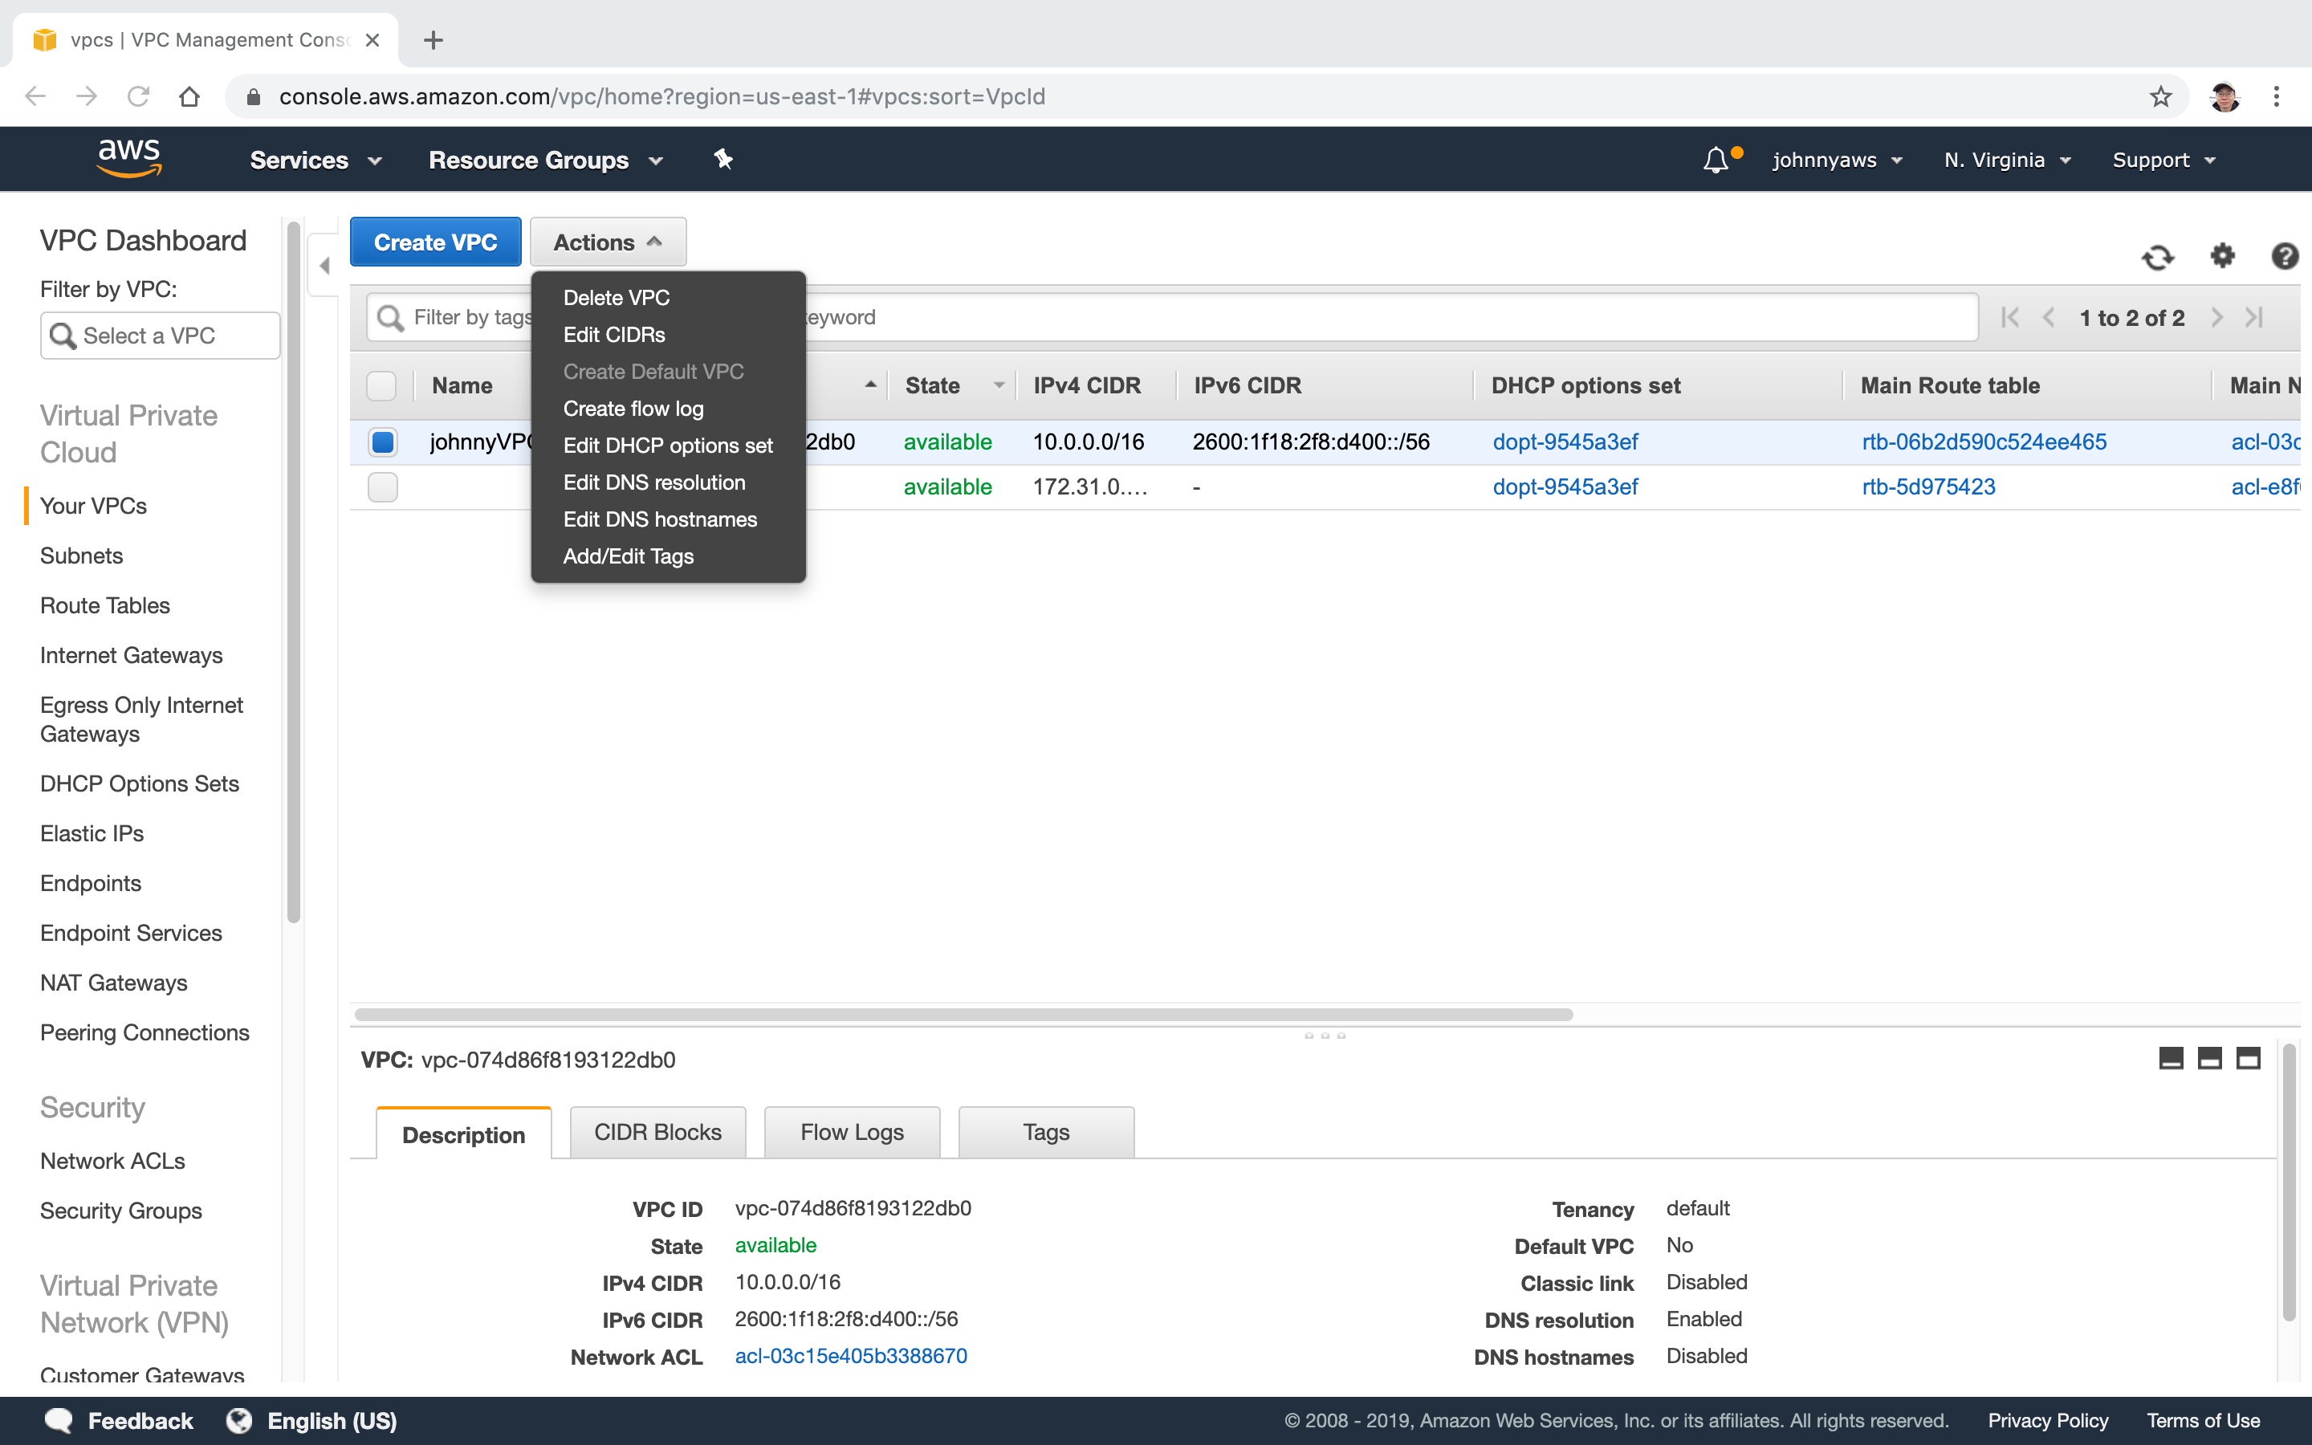Expand the Services dropdown
The width and height of the screenshot is (2312, 1445).
(x=316, y=161)
